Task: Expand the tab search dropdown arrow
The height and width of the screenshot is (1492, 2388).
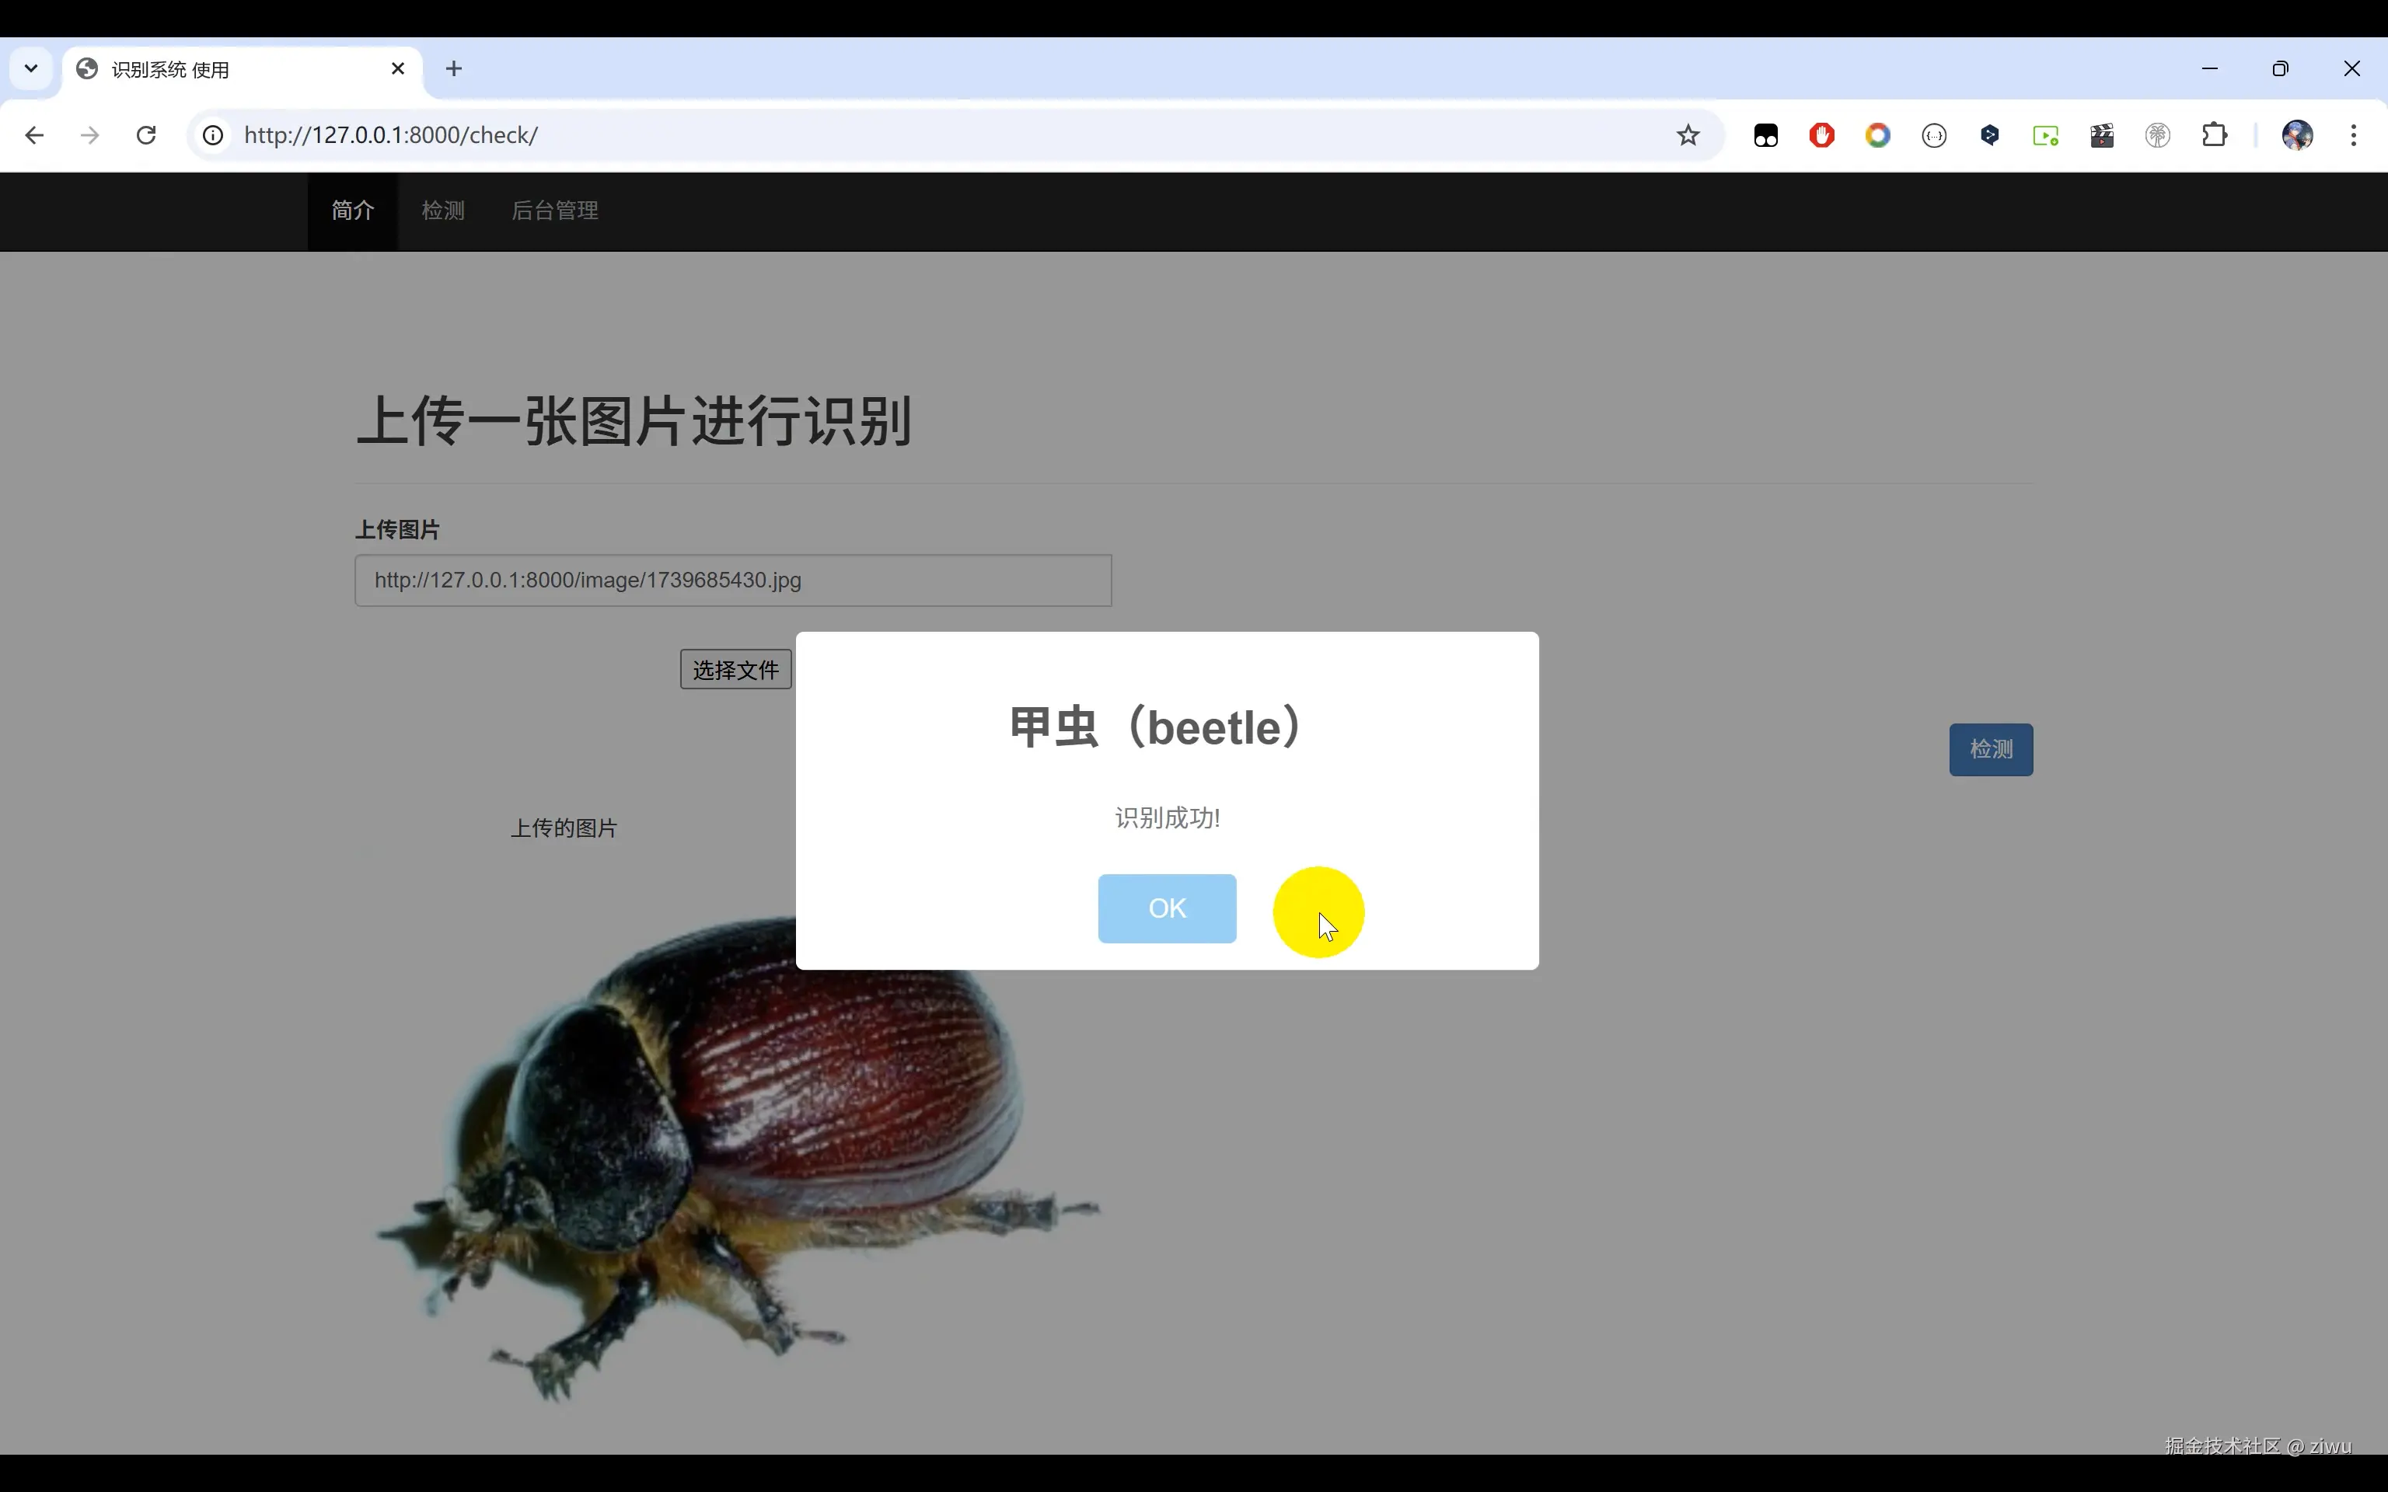Action: [30, 68]
